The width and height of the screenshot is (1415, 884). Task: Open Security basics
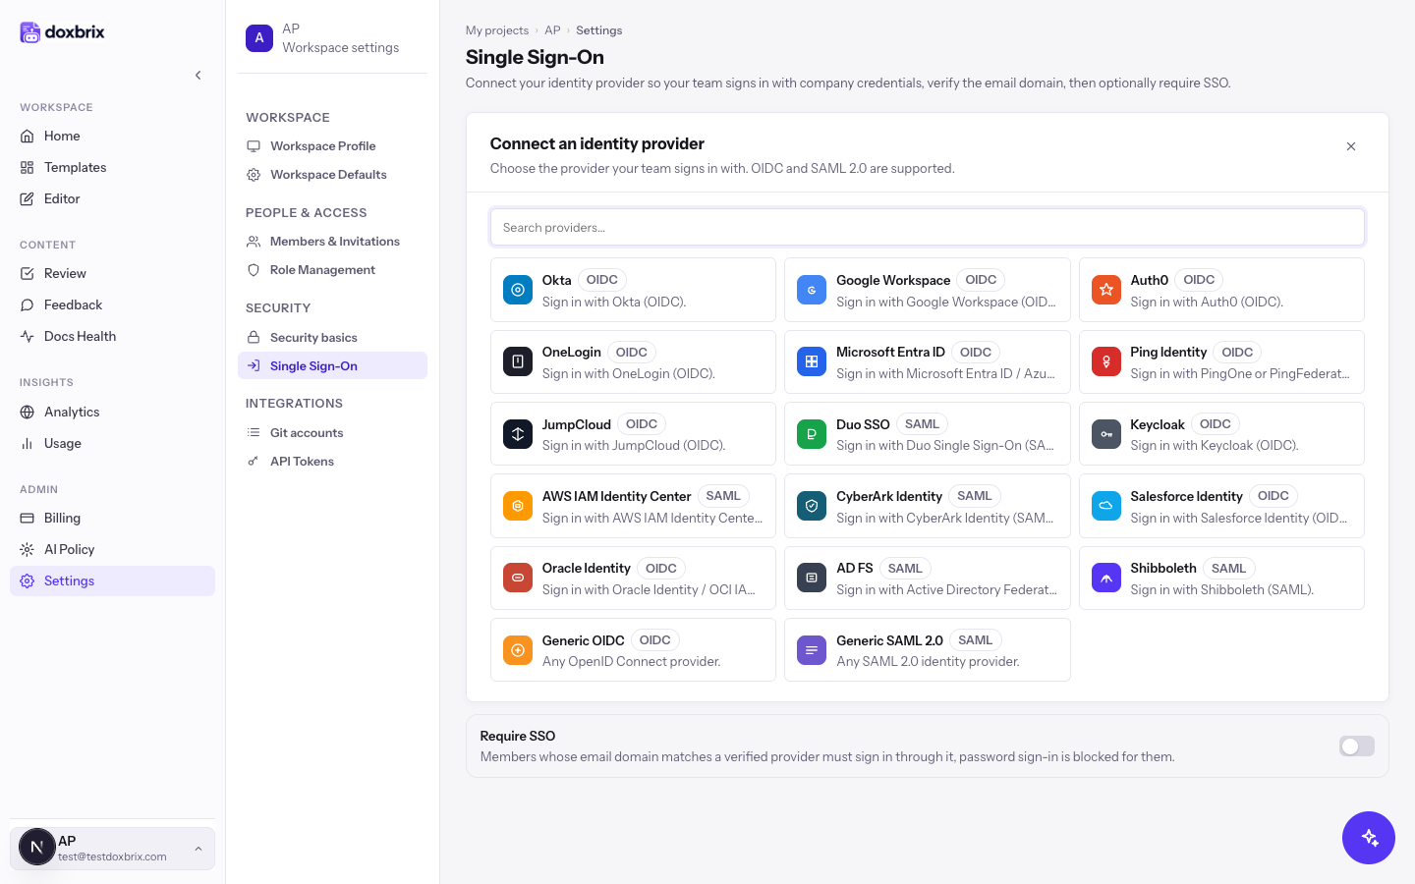[x=332, y=337]
